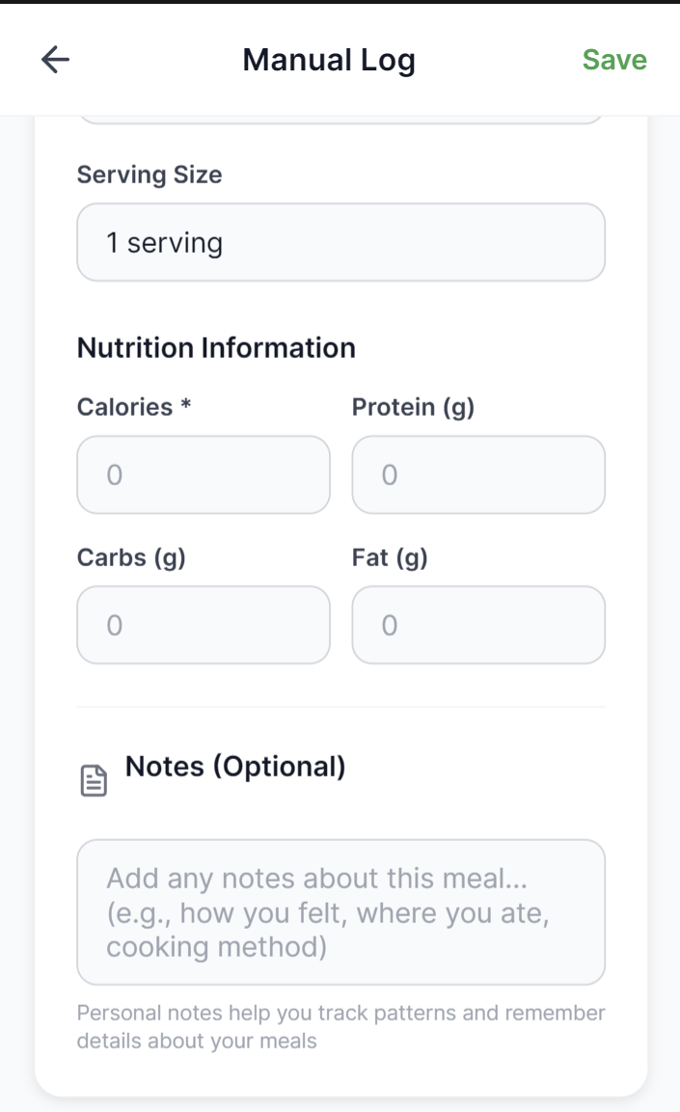
Task: Click the meal notes text area
Action: coord(340,911)
